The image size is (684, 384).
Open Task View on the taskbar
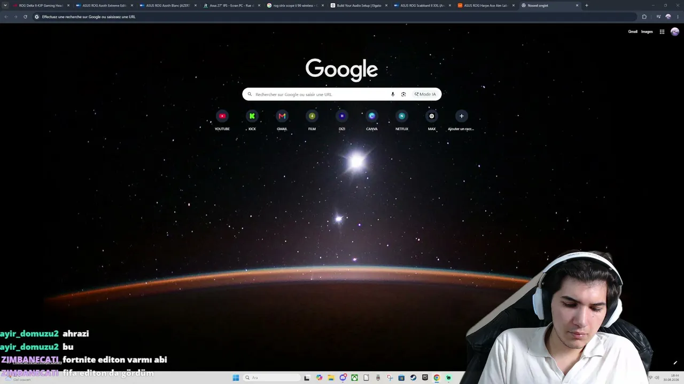tap(307, 378)
